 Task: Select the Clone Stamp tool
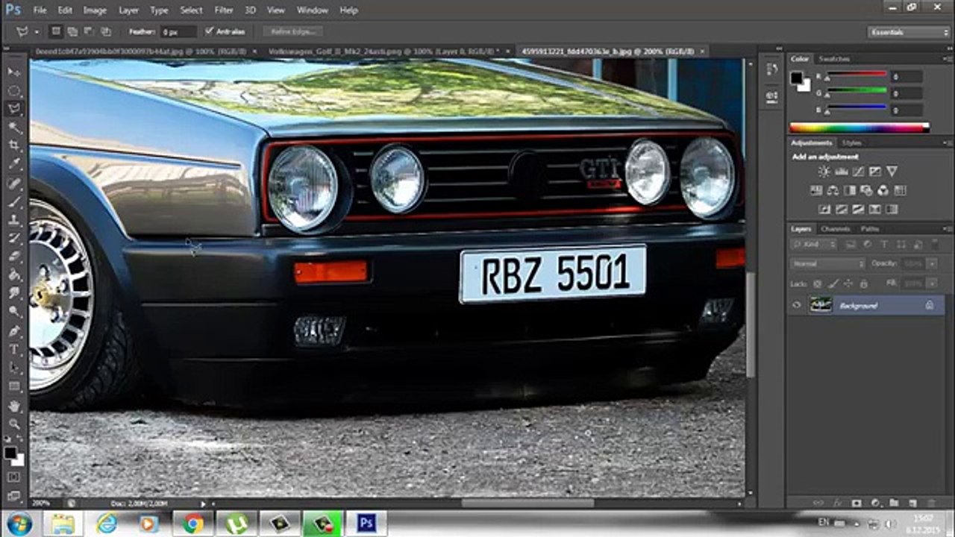(14, 221)
